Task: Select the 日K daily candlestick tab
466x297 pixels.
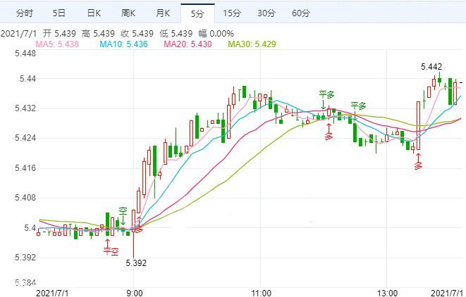Action: point(94,13)
